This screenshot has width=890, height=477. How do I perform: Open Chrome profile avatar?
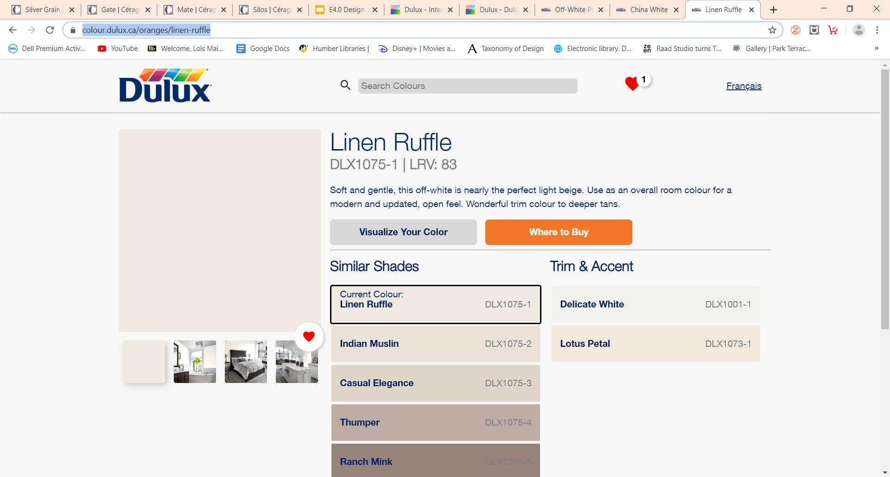coord(858,30)
